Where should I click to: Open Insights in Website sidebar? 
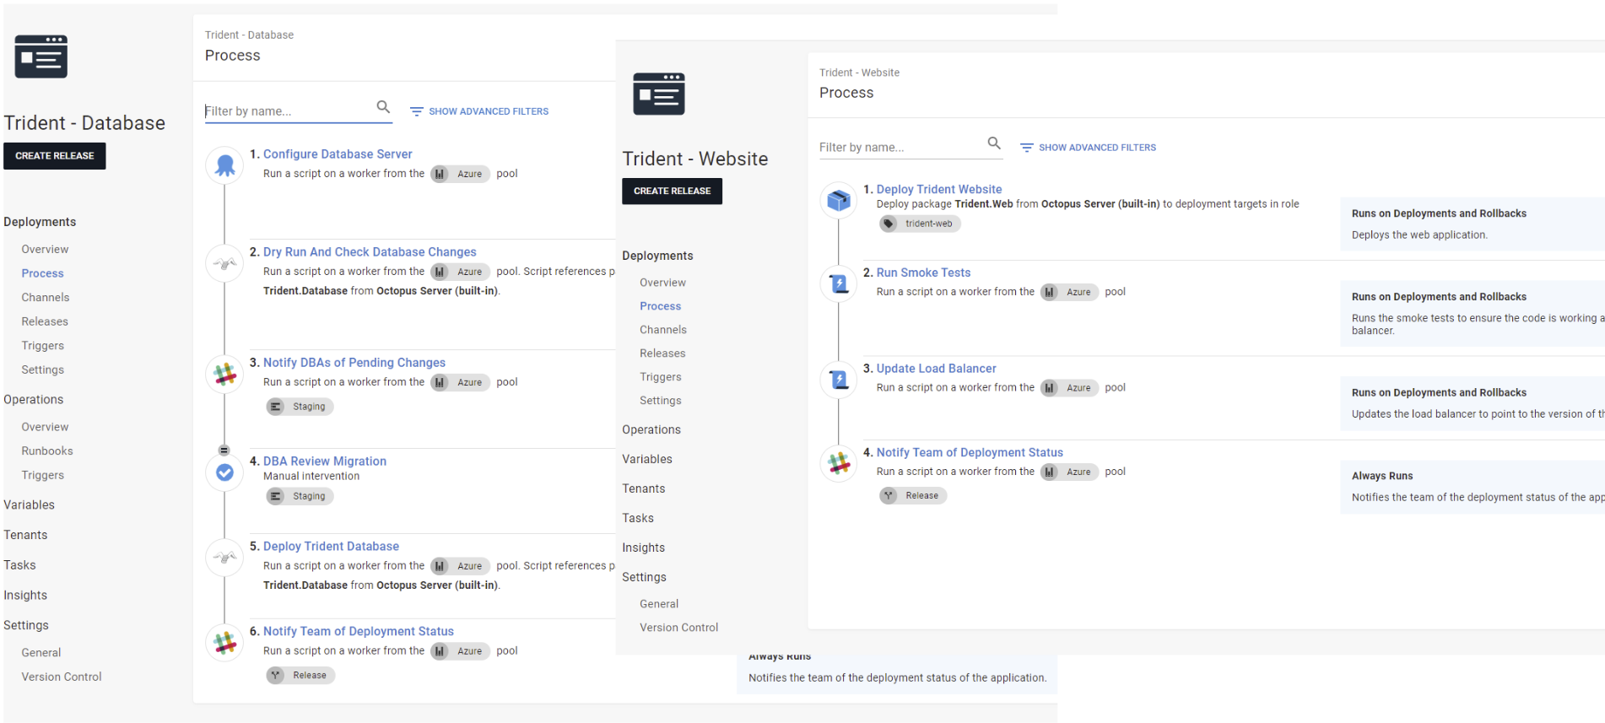click(x=644, y=548)
